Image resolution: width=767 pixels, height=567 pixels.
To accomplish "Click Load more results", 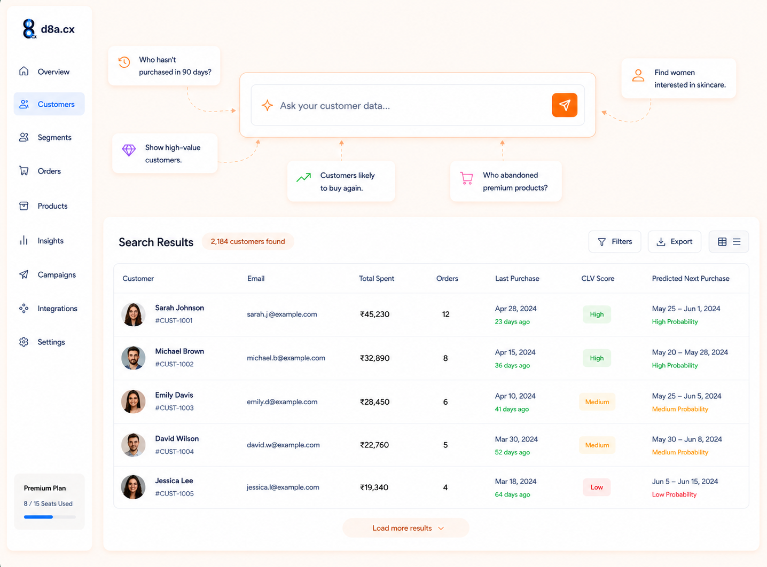I will [x=406, y=528].
